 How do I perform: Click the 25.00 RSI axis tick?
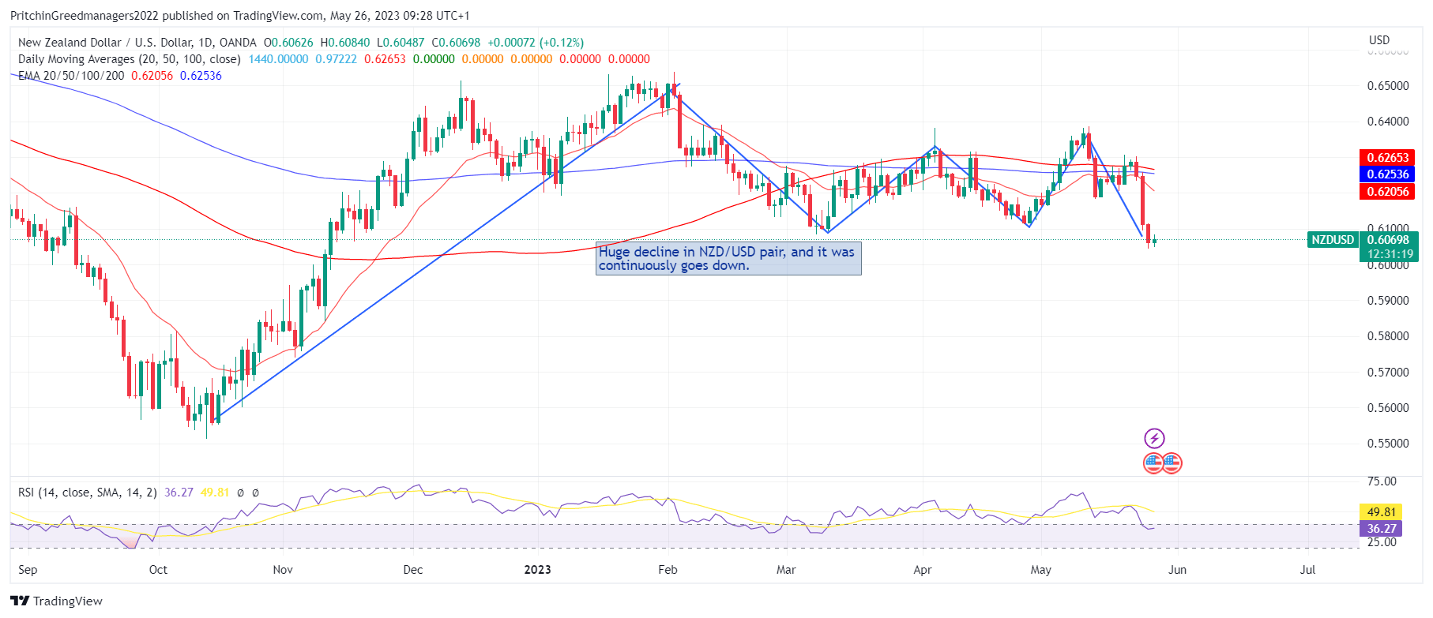(x=1382, y=542)
